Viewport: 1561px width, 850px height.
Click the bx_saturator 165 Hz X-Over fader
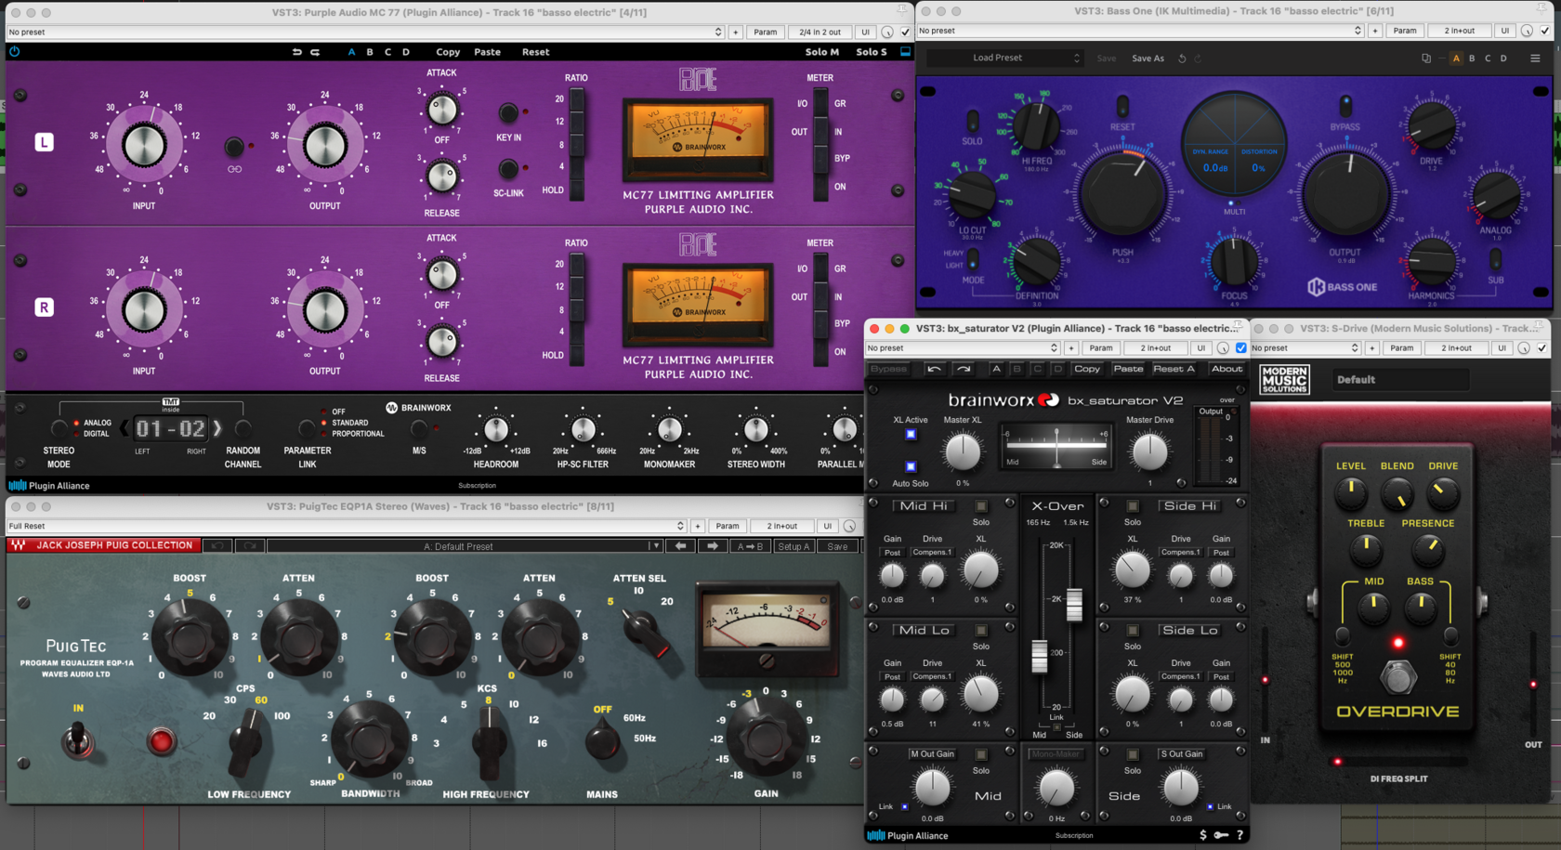pos(1040,656)
